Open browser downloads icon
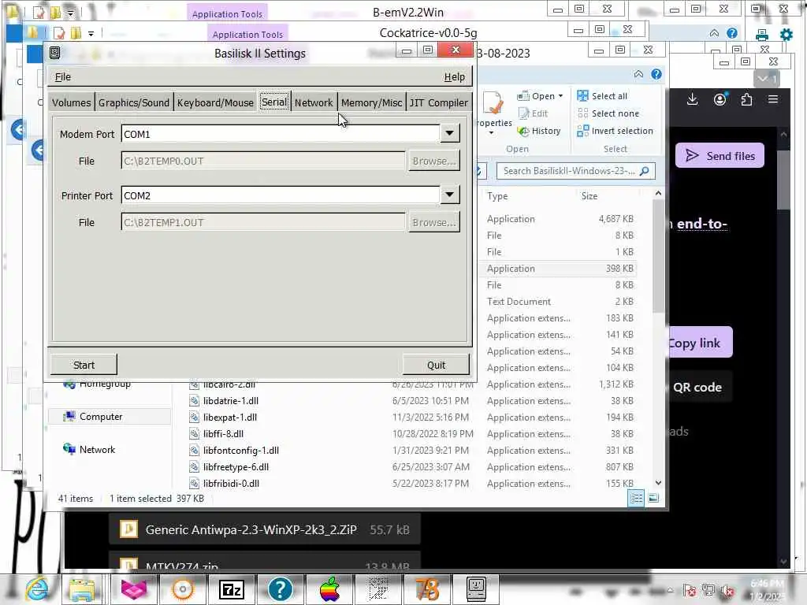Viewport: 807px width, 605px height. click(692, 99)
